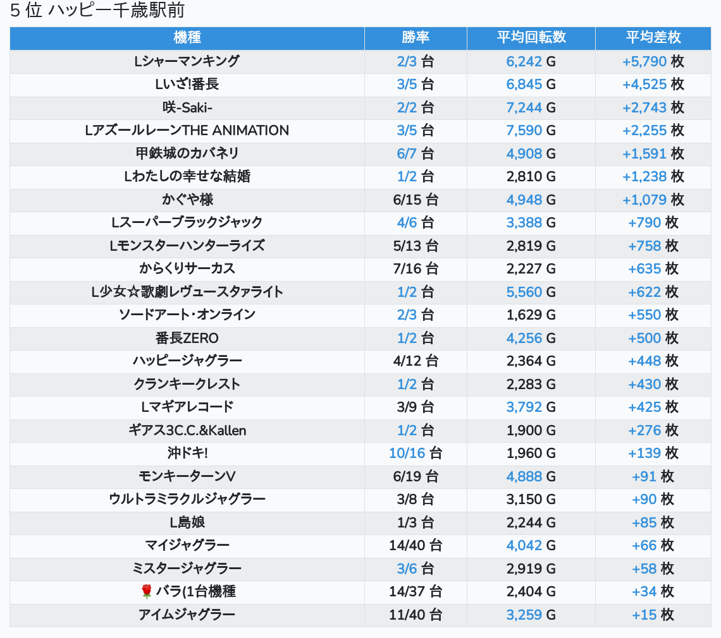Screen dimensions: 721x638
Task: Select the 番長ZERO machine name
Action: click(187, 338)
